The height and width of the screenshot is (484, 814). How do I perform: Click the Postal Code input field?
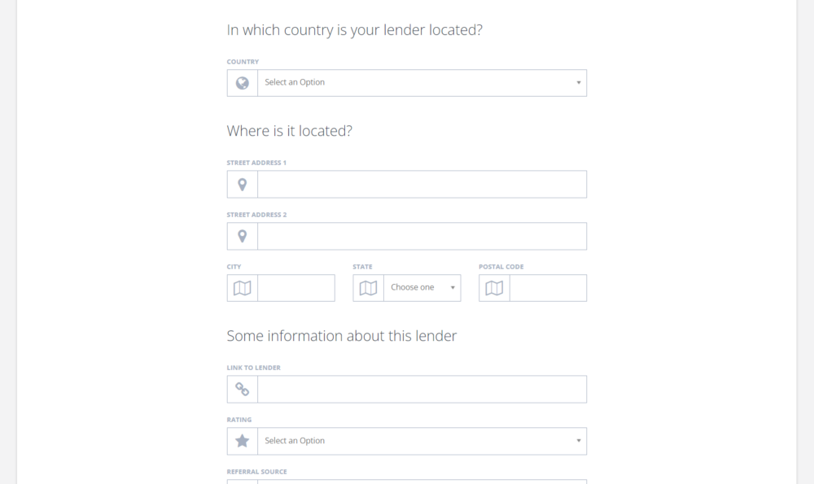point(548,287)
